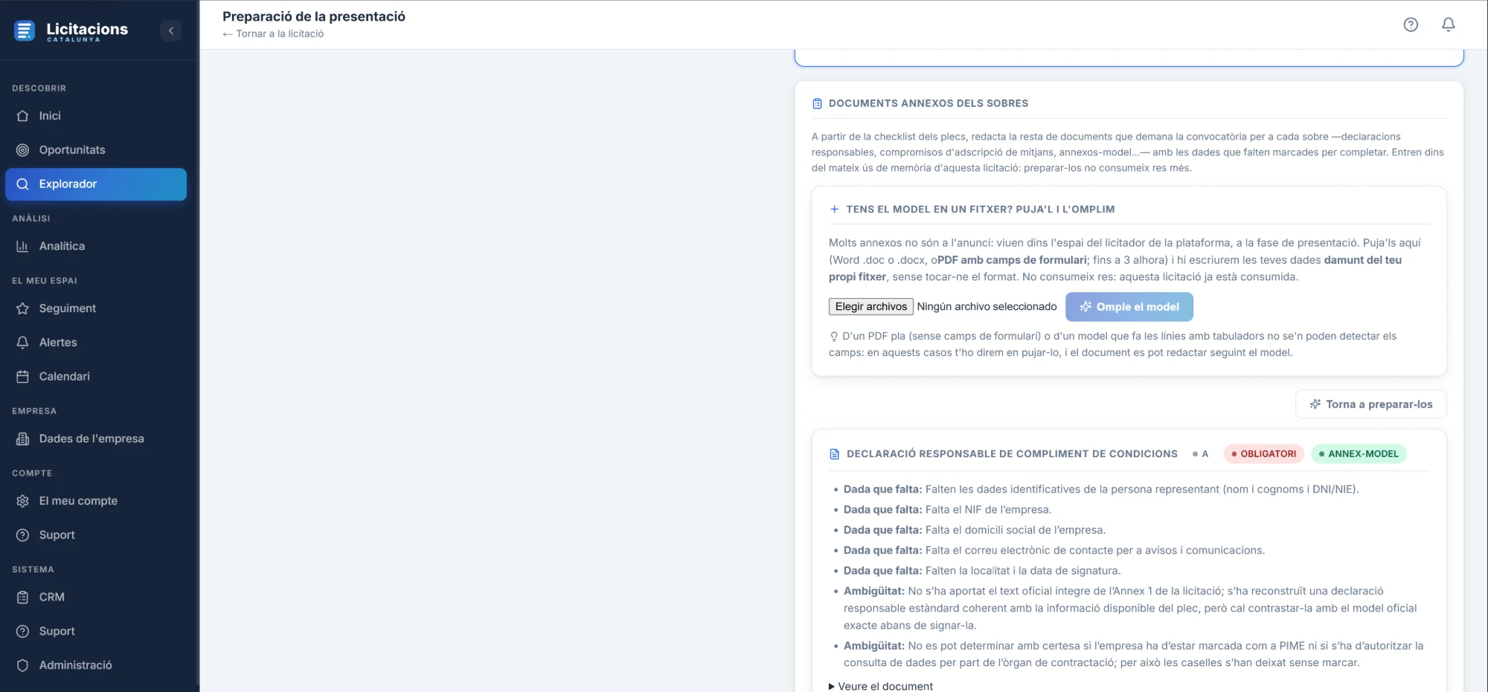Expand 'Veure el document' disclosure
The width and height of the screenshot is (1488, 692).
[881, 686]
